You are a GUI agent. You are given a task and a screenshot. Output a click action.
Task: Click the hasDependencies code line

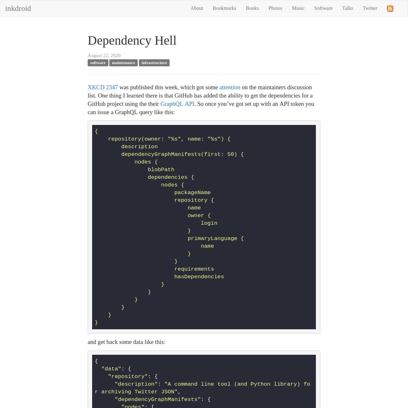point(199,277)
